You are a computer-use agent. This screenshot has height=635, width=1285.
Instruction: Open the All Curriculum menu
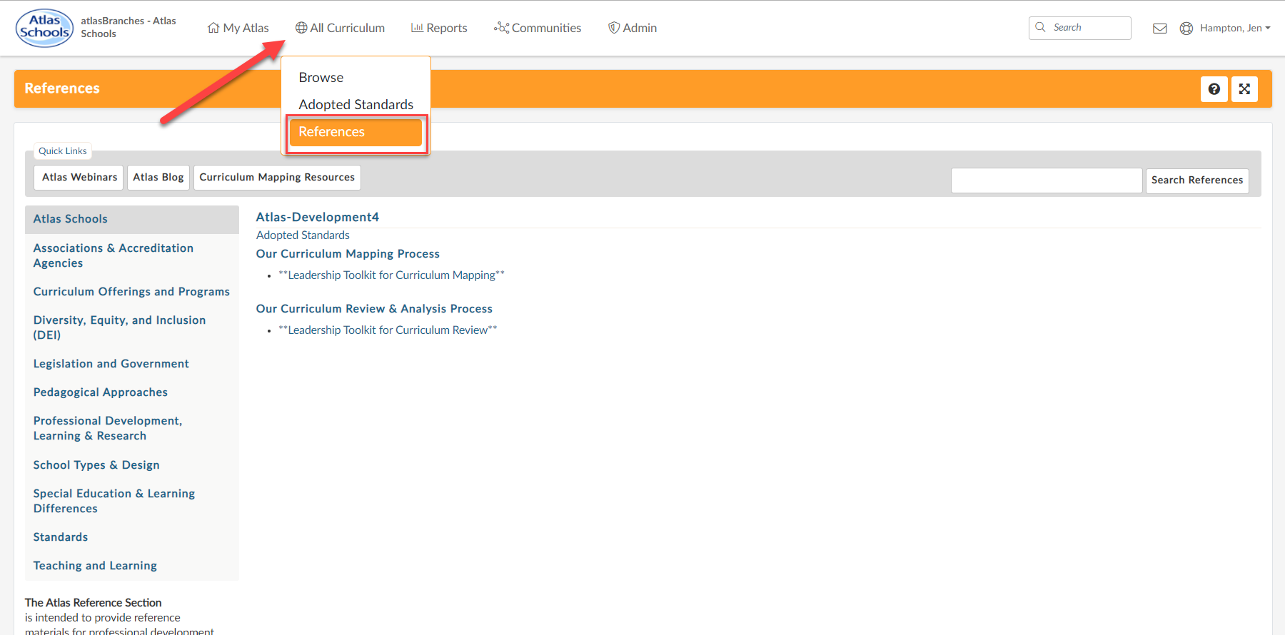pos(341,28)
